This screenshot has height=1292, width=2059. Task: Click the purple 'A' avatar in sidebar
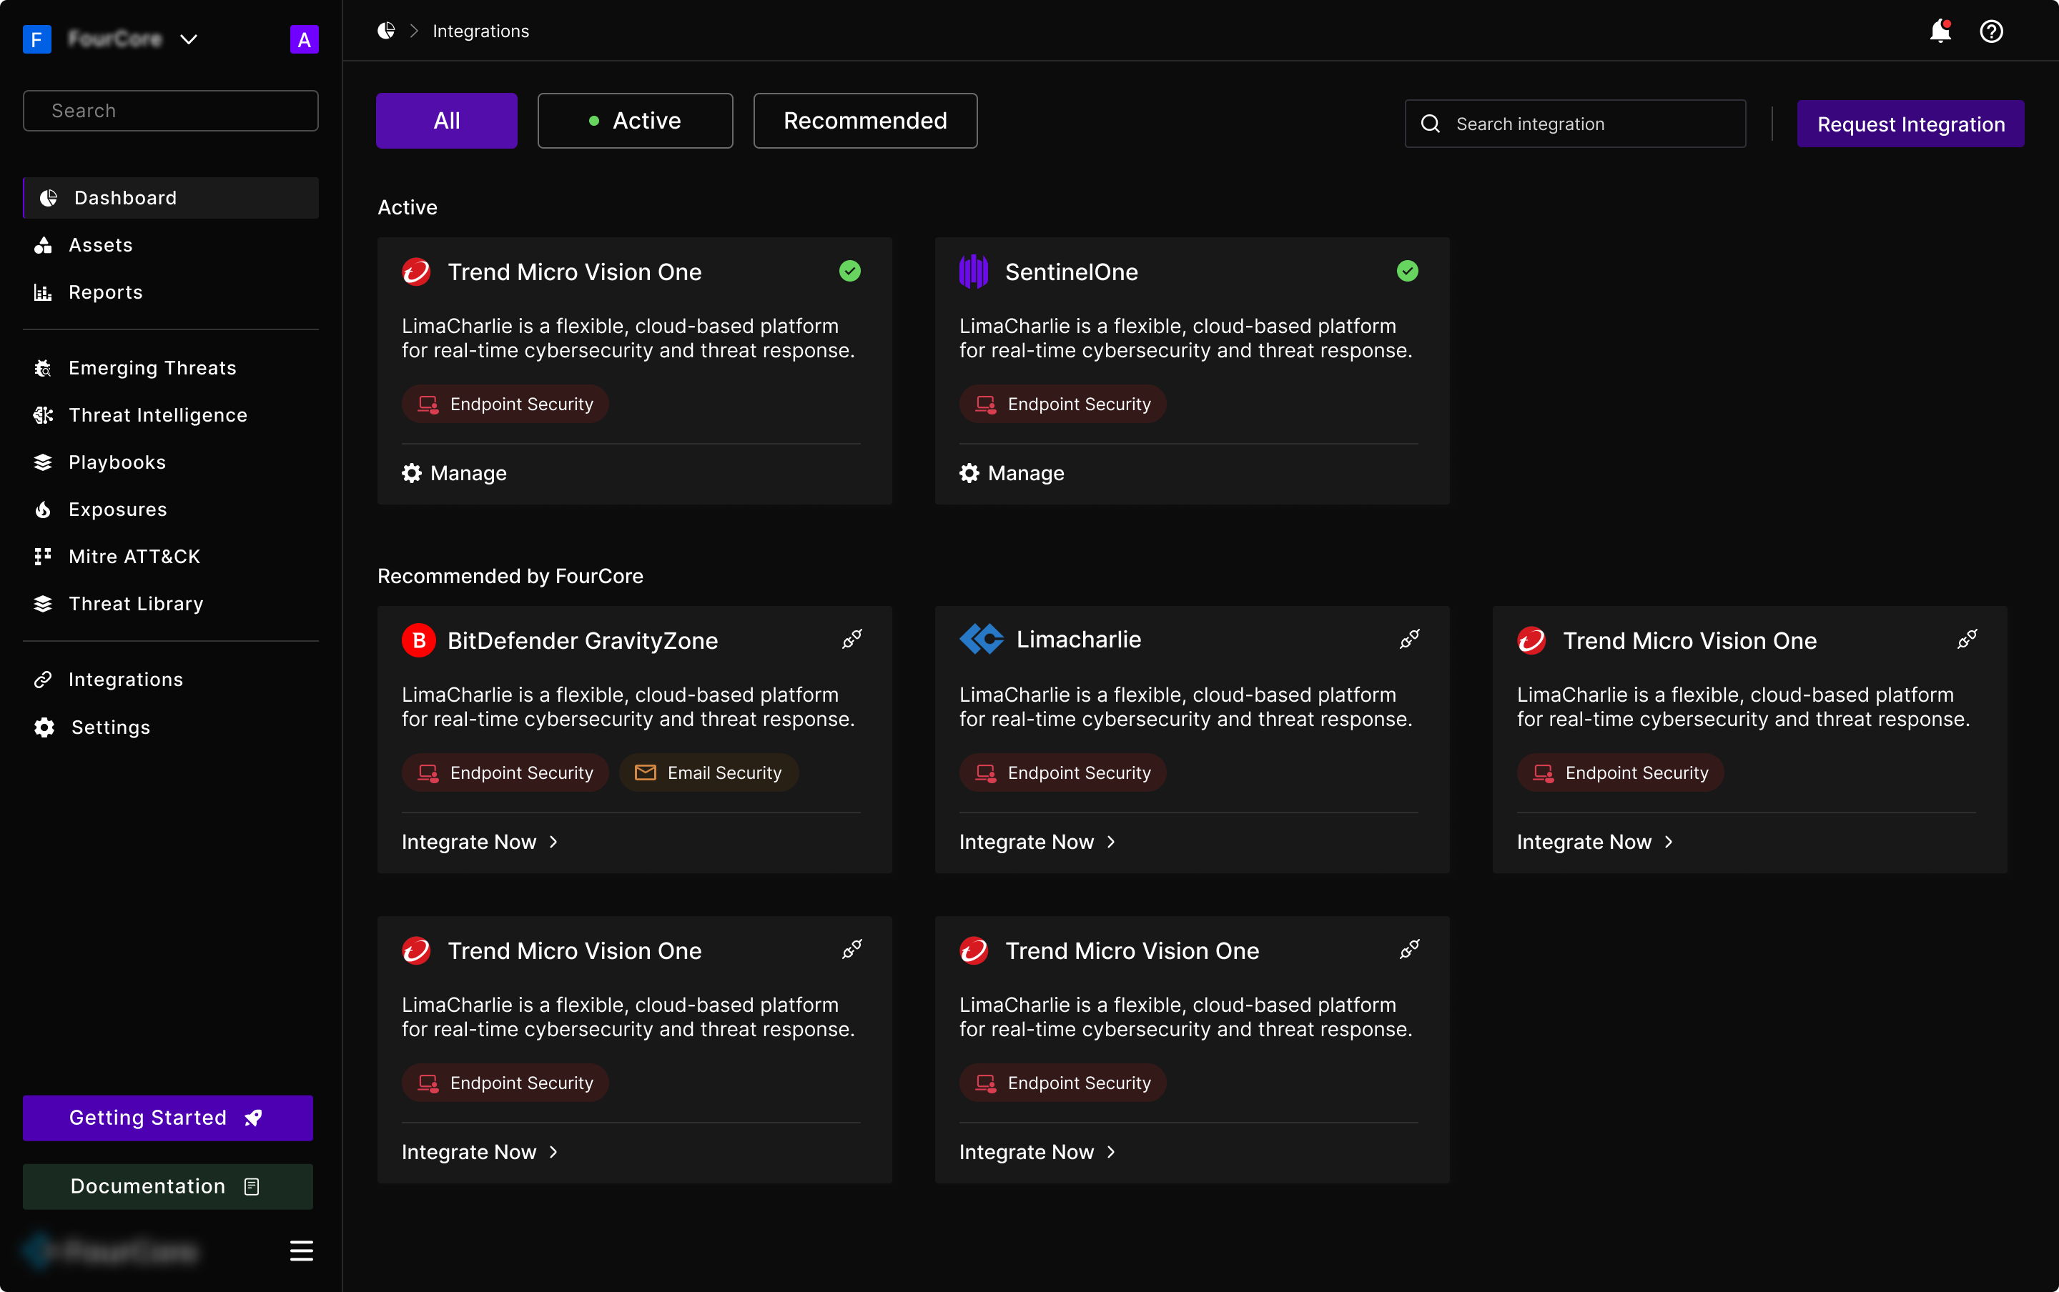pos(305,39)
